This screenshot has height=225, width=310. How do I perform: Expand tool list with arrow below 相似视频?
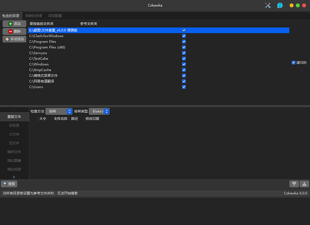(x=14, y=177)
